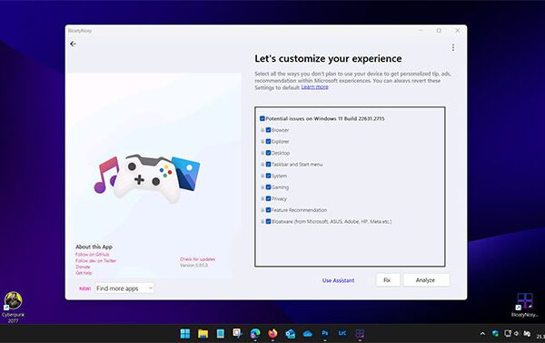Expand the Gaming tree node
This screenshot has width=545, height=343.
pos(263,187)
